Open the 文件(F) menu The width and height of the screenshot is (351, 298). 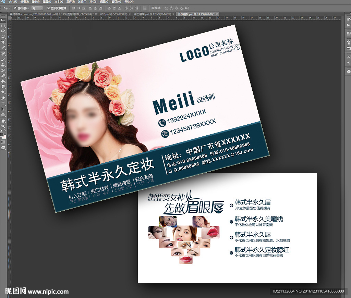click(13, 2)
